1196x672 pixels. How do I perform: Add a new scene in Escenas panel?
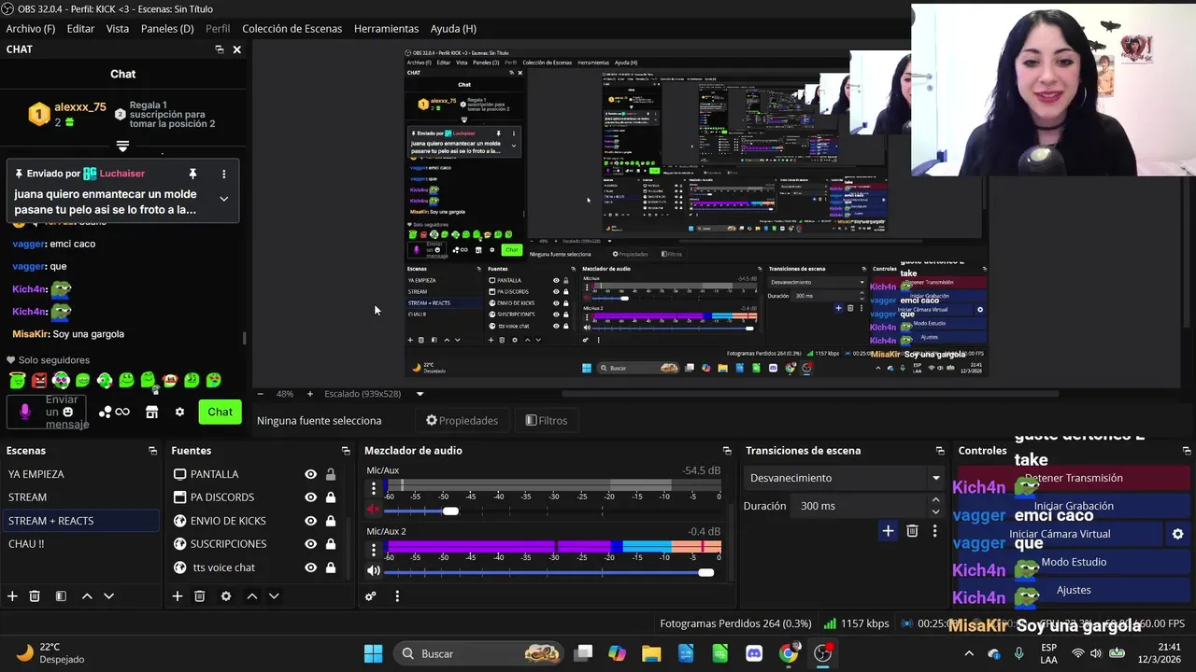tap(12, 595)
